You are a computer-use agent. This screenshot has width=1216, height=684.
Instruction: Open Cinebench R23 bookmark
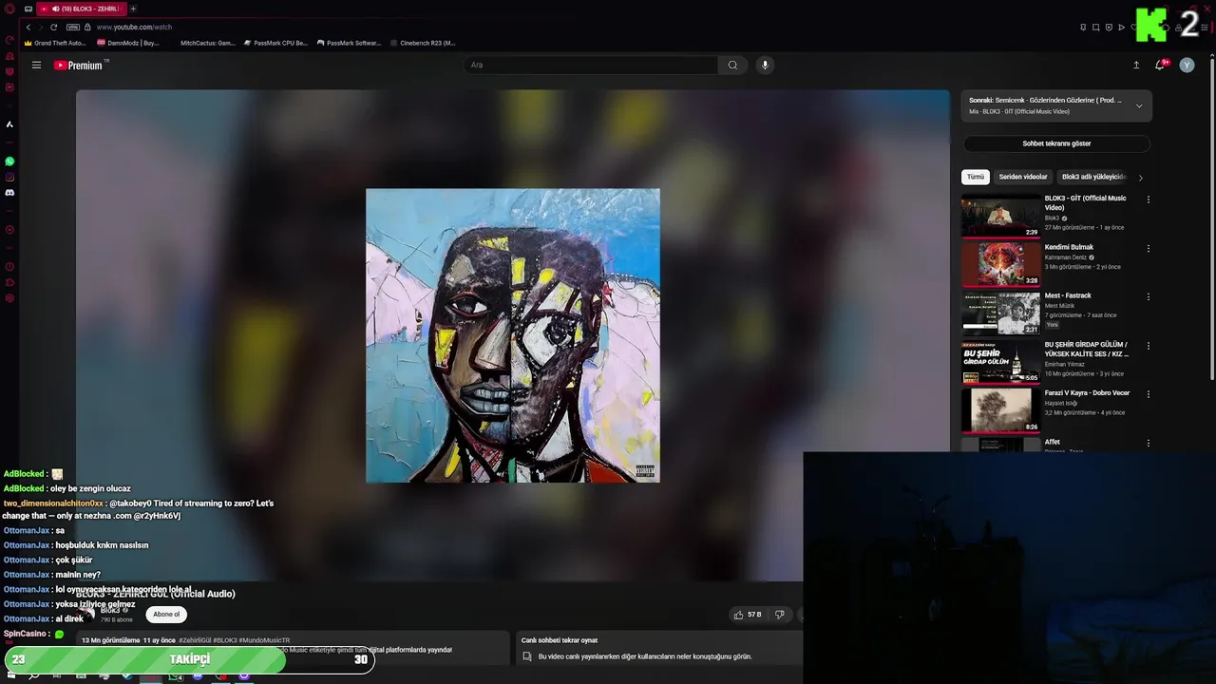pyautogui.click(x=423, y=43)
